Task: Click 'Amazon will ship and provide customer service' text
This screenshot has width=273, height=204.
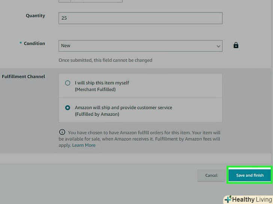Action: click(x=123, y=108)
